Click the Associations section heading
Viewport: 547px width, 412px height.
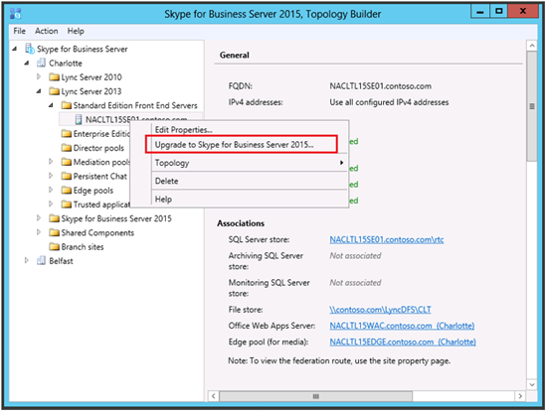coord(241,223)
